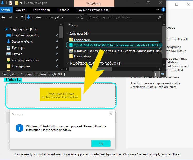
Task: Click Στοιχεία λ... breadcrumb segment
Action: pyautogui.click(x=57, y=17)
